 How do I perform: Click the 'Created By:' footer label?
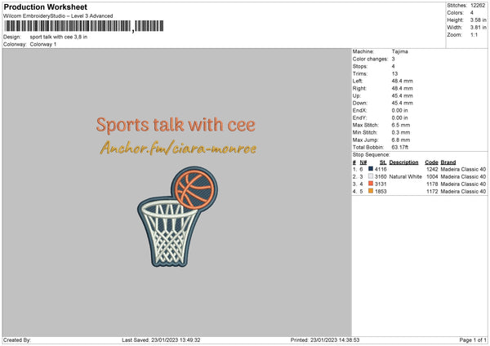[x=17, y=340]
